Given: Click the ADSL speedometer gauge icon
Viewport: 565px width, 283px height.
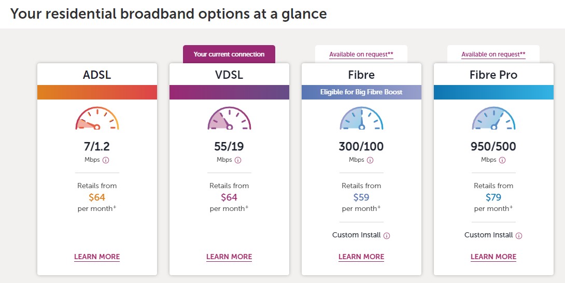Looking at the screenshot, I should point(97,119).
